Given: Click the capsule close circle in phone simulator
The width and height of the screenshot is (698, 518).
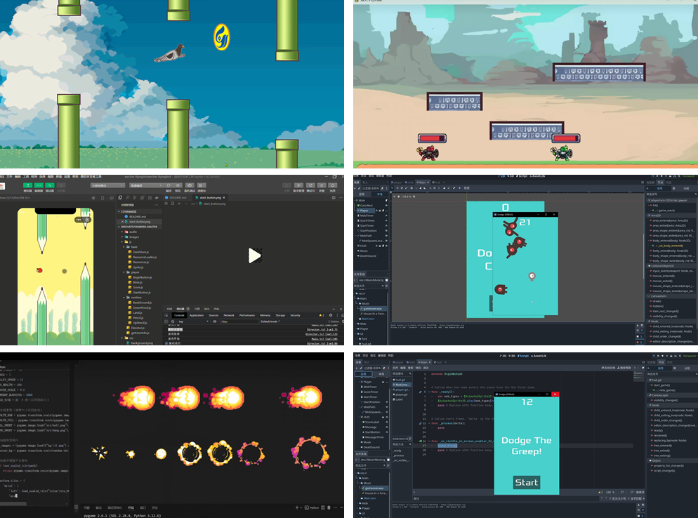Looking at the screenshot, I should point(87,220).
